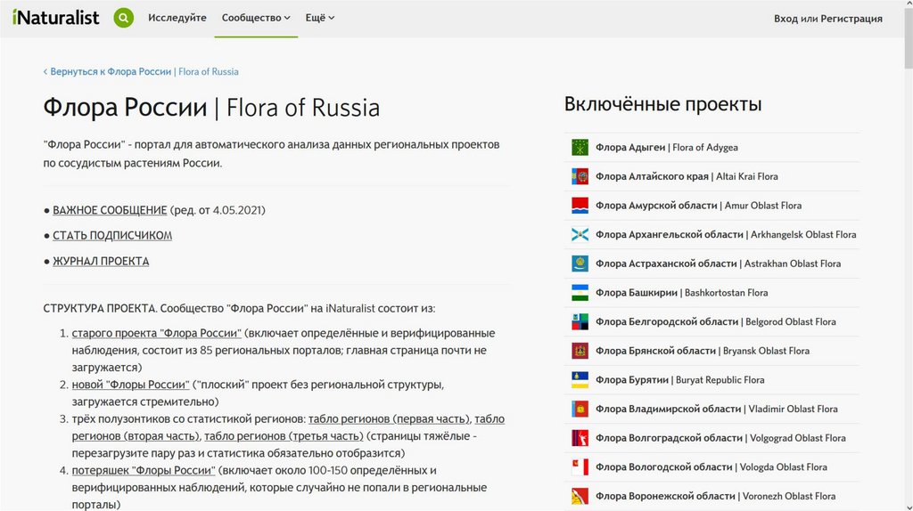
Task: Click the Belgorod Oblast flag icon
Action: [580, 322]
